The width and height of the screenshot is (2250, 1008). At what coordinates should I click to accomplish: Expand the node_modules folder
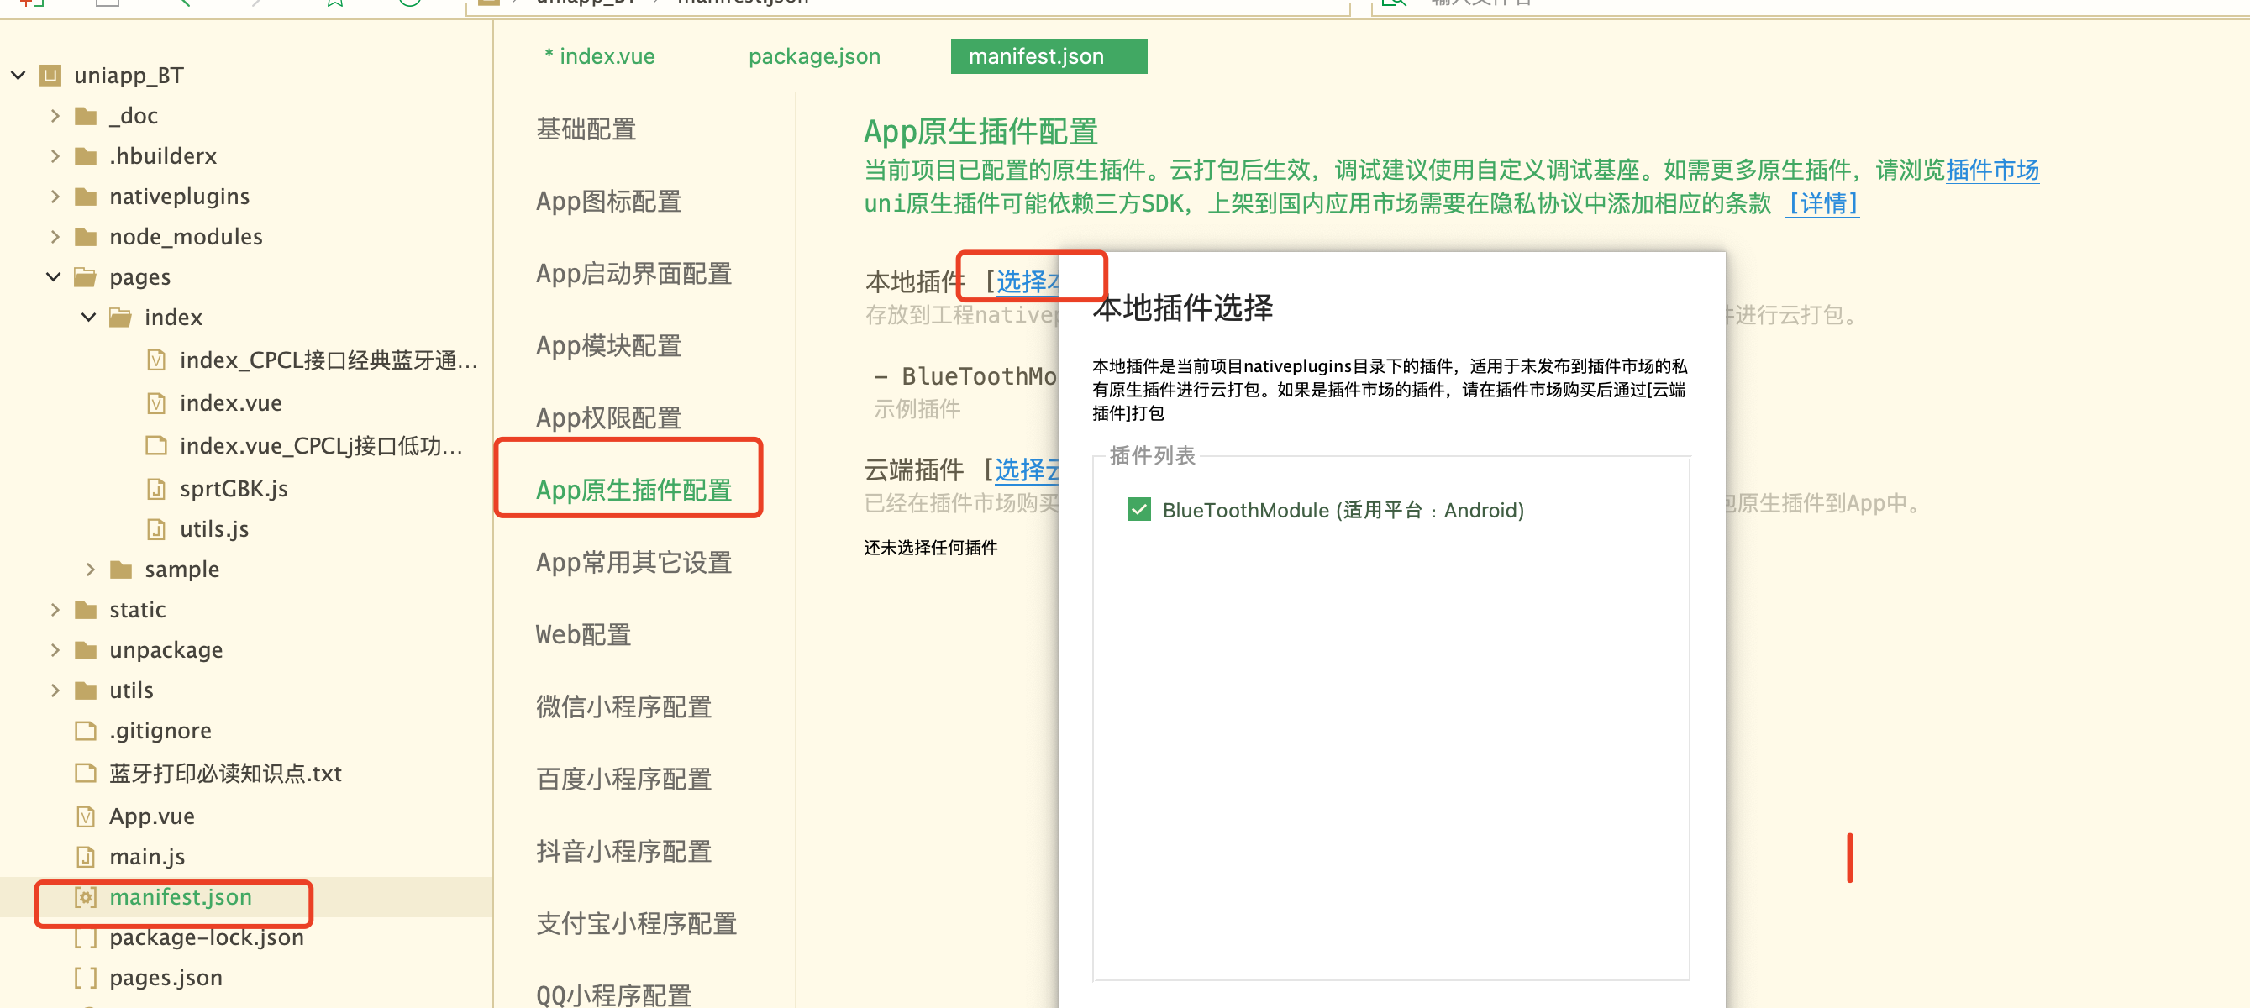[55, 237]
